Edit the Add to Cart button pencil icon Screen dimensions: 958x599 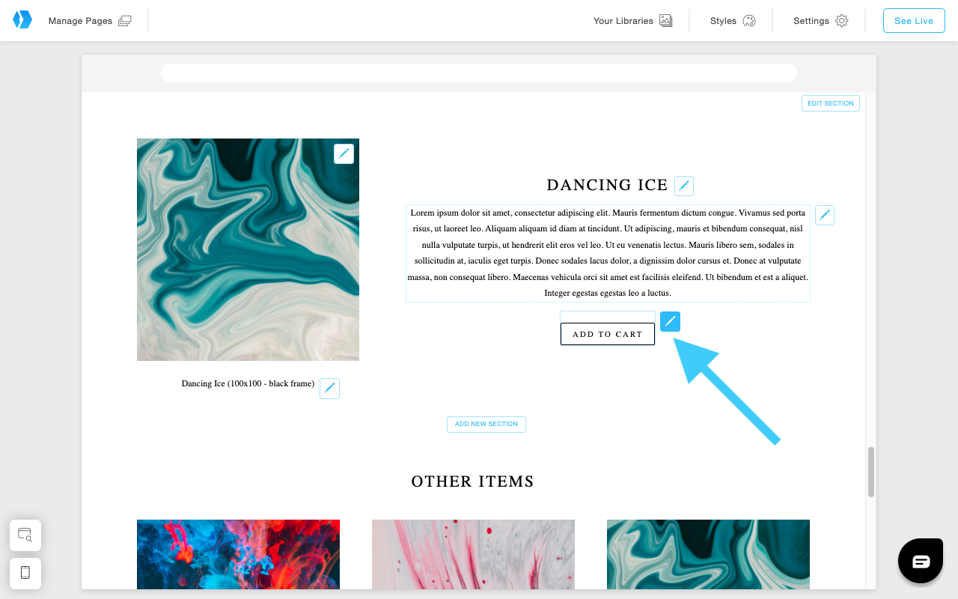click(670, 321)
